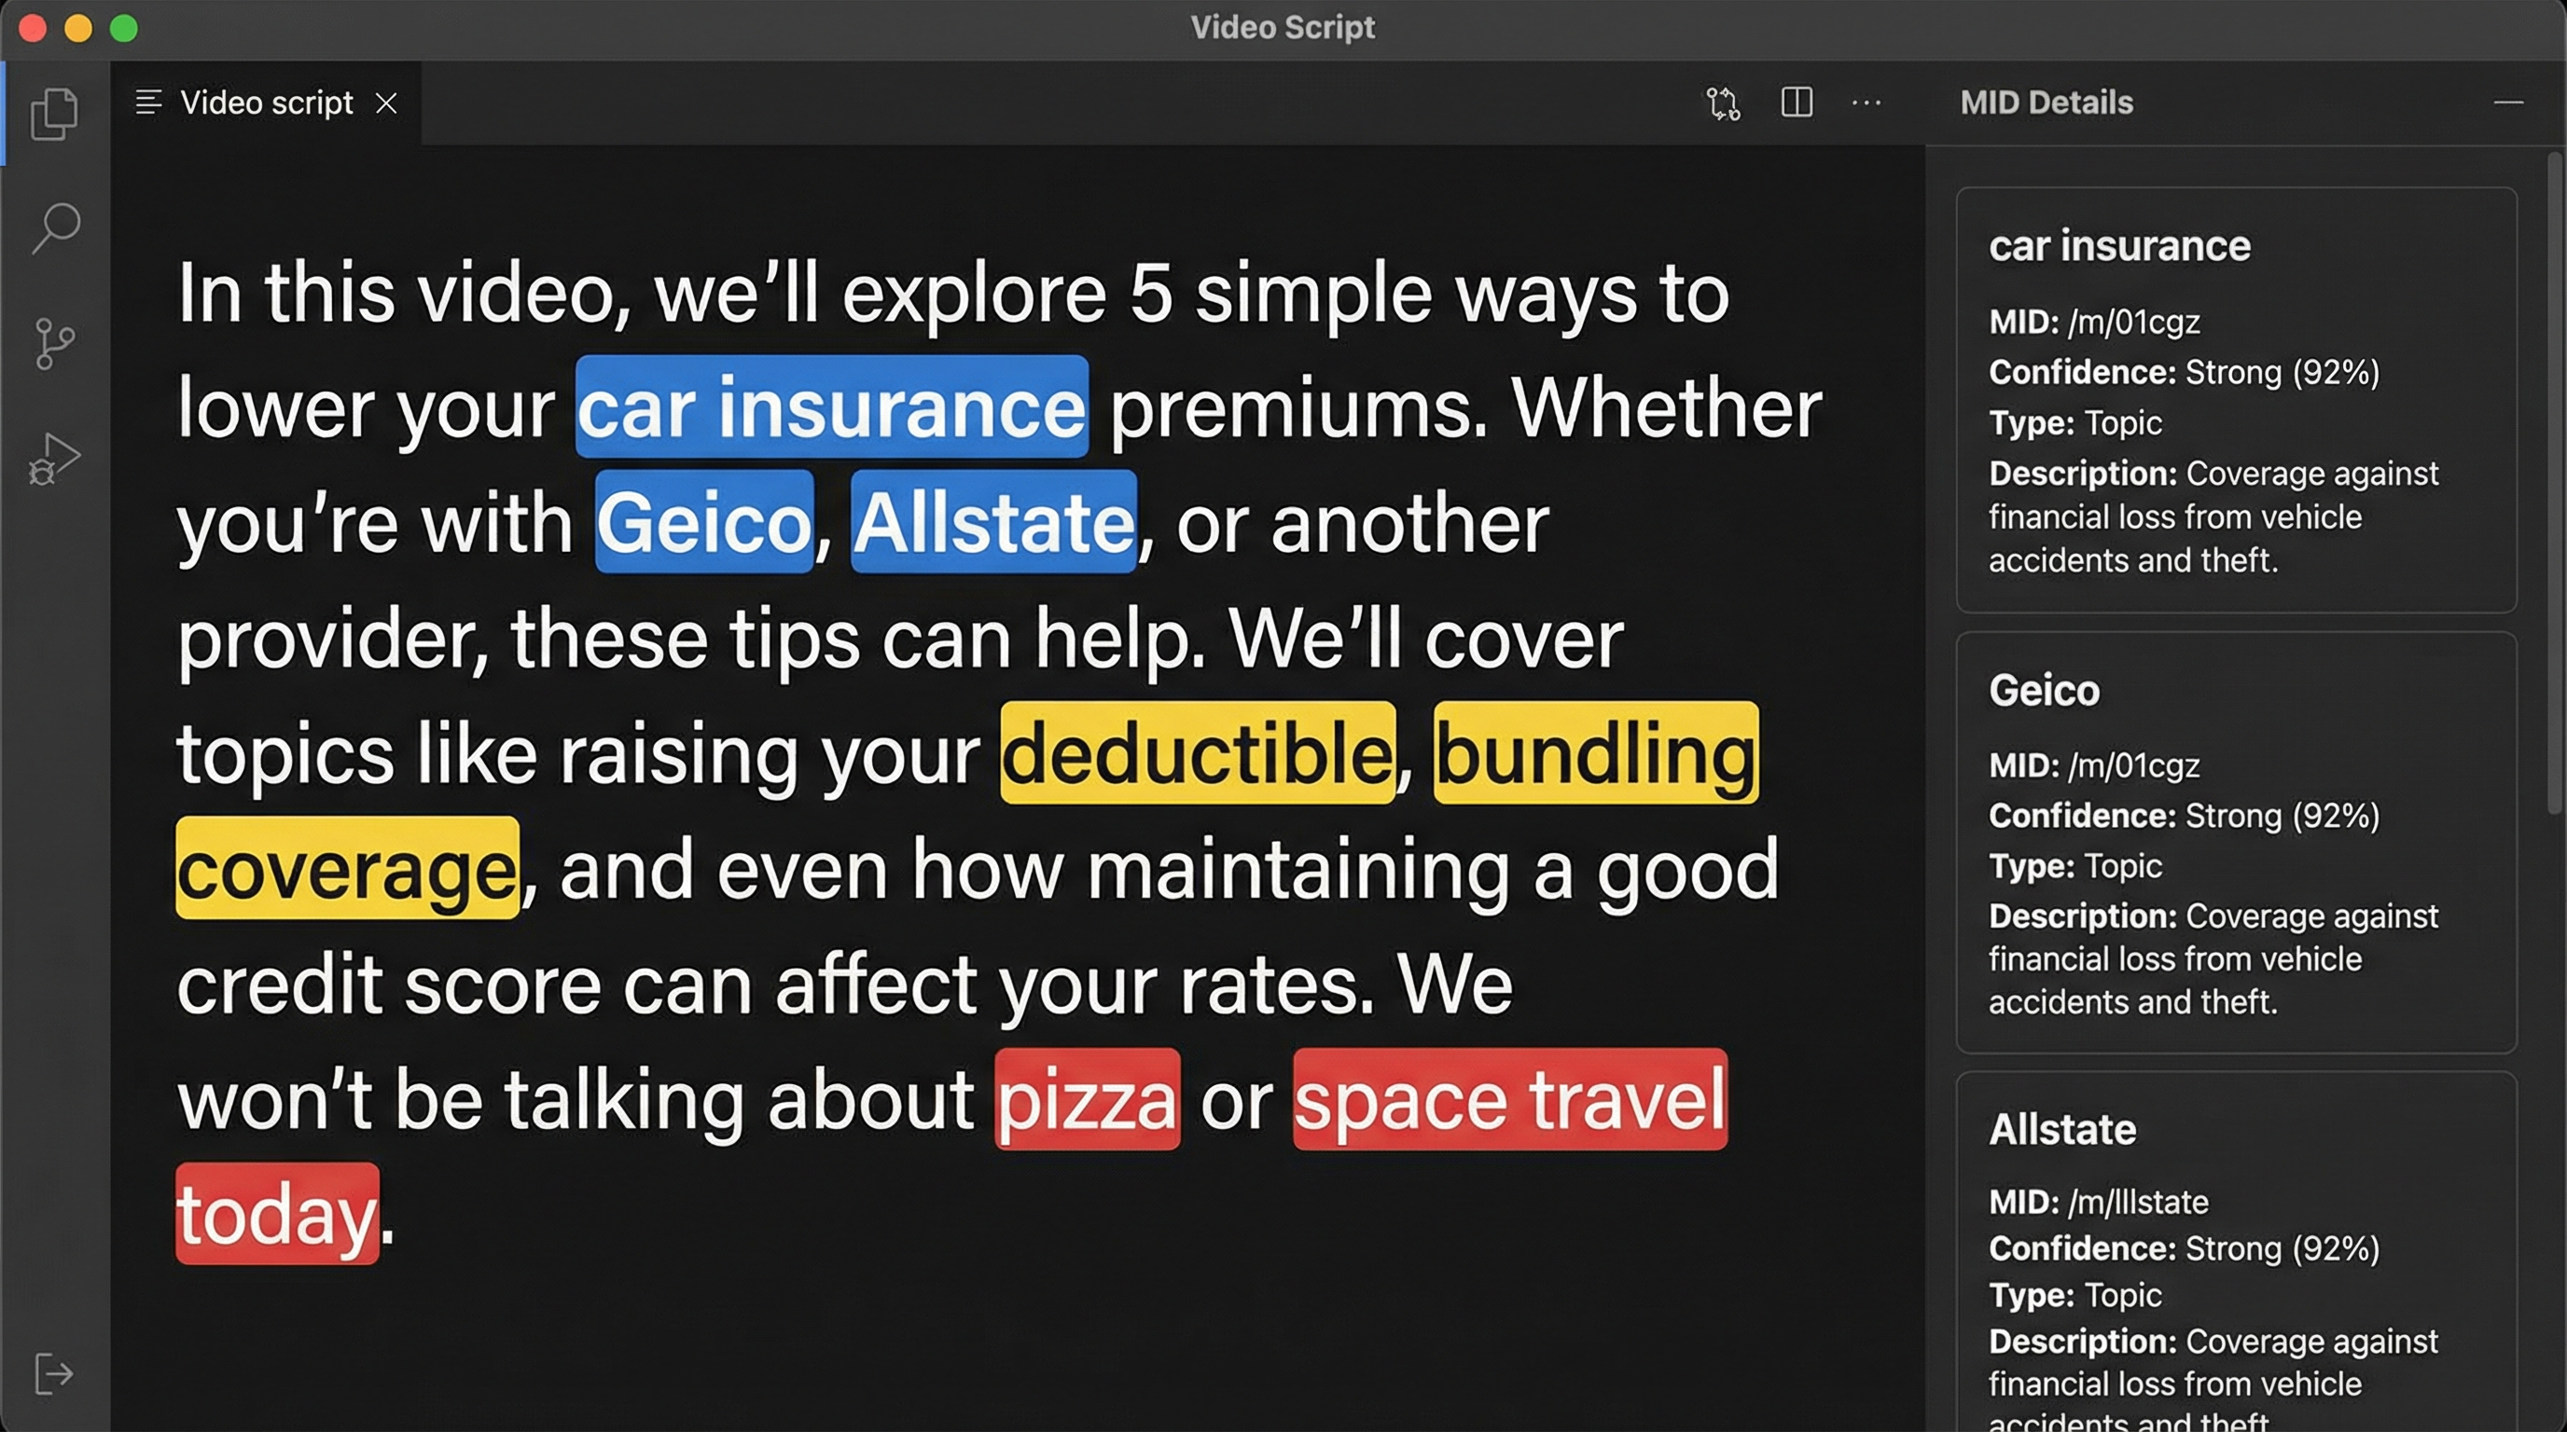
Task: Click the compare changes toolbar icon
Action: tap(1723, 103)
